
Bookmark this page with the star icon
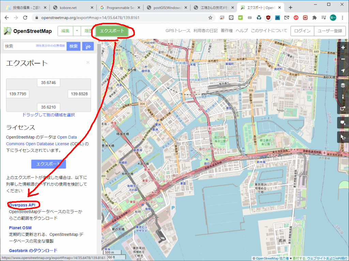(210, 17)
